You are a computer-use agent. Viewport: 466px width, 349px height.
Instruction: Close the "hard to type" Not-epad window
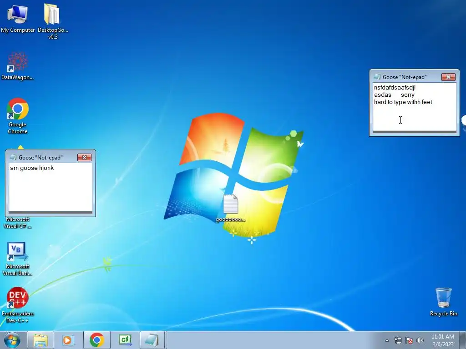(448, 77)
